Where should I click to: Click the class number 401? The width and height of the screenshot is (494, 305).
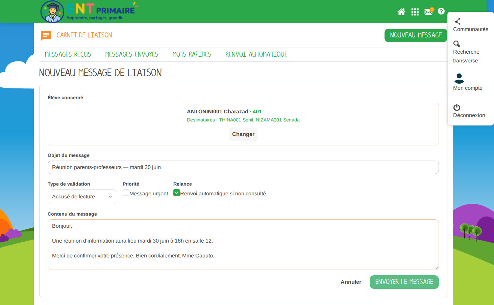coord(257,112)
